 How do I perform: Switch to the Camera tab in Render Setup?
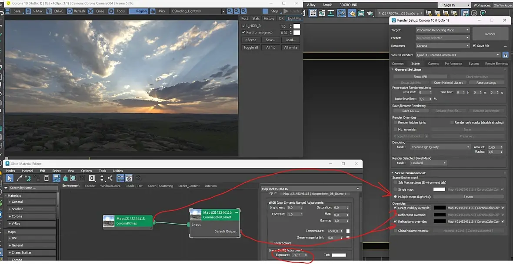click(x=433, y=64)
